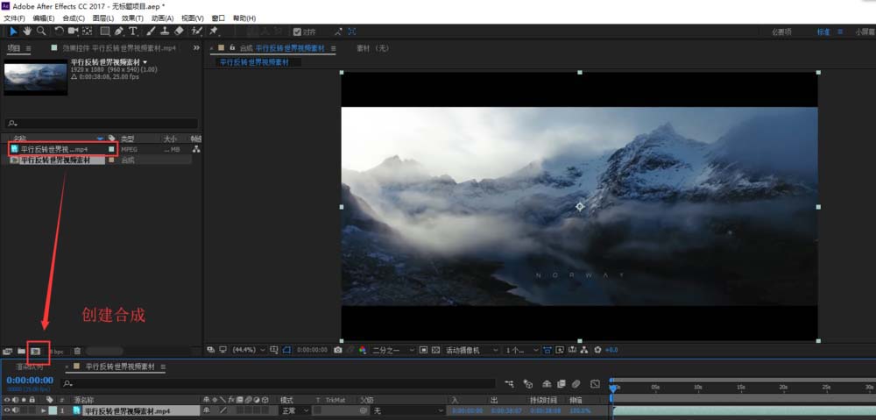
Task: Open the 图层(L) menu
Action: pos(102,18)
